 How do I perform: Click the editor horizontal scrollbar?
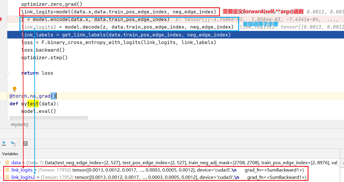(48, 118)
